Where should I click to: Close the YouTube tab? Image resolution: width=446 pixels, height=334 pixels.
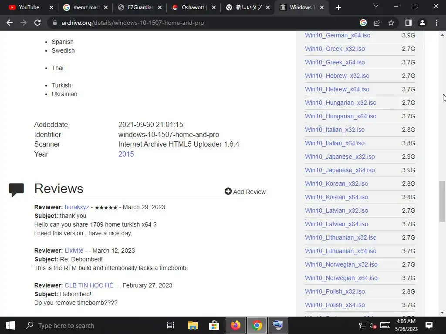pyautogui.click(x=51, y=7)
